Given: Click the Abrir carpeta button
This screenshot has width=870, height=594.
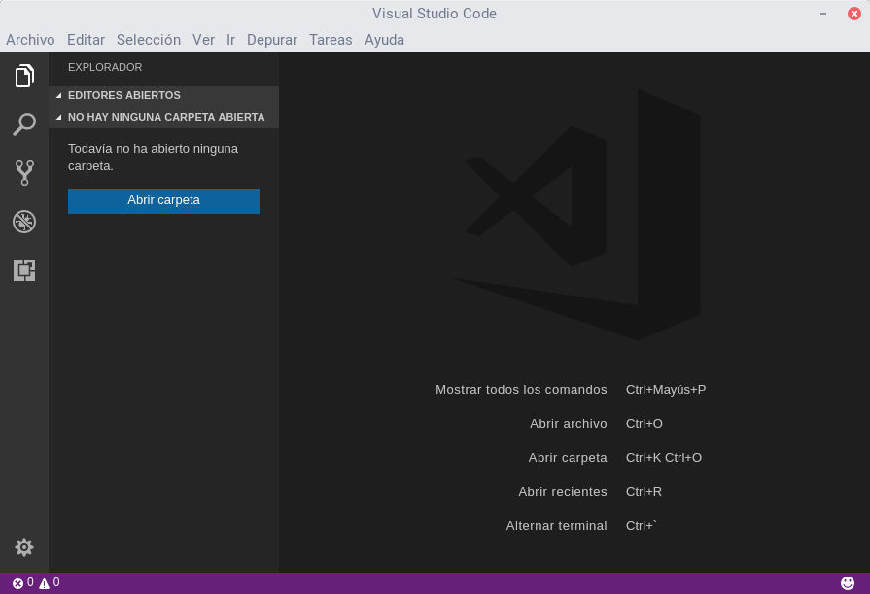Looking at the screenshot, I should pyautogui.click(x=163, y=201).
